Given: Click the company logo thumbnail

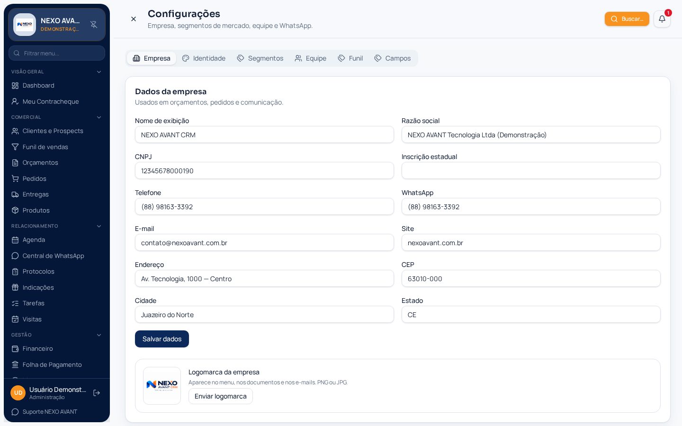Looking at the screenshot, I should [x=162, y=386].
